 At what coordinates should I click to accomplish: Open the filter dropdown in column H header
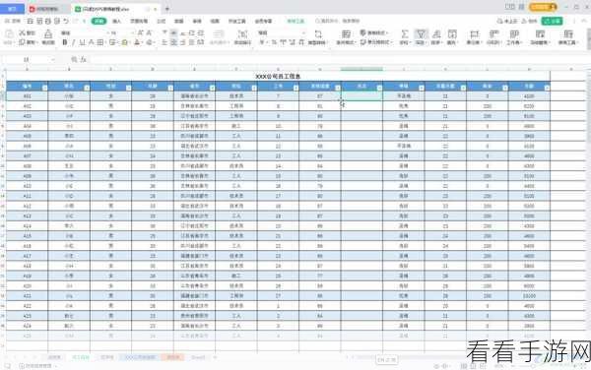tap(338, 88)
